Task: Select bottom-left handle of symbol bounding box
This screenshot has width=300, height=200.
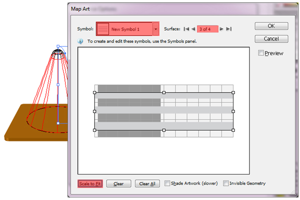Action: click(x=94, y=130)
